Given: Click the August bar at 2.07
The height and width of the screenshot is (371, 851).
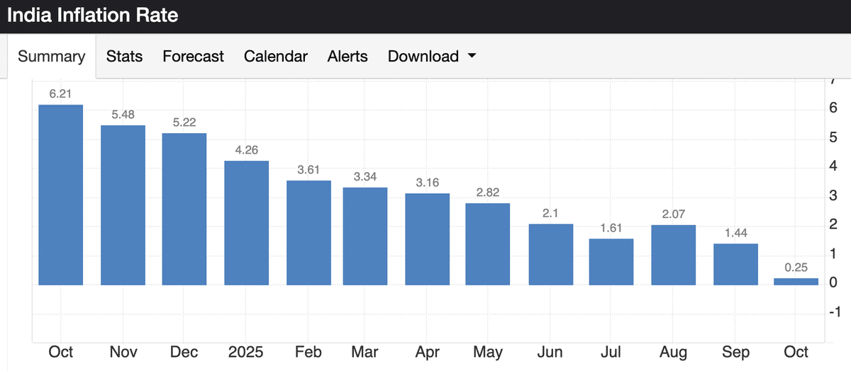Looking at the screenshot, I should pyautogui.click(x=673, y=255).
